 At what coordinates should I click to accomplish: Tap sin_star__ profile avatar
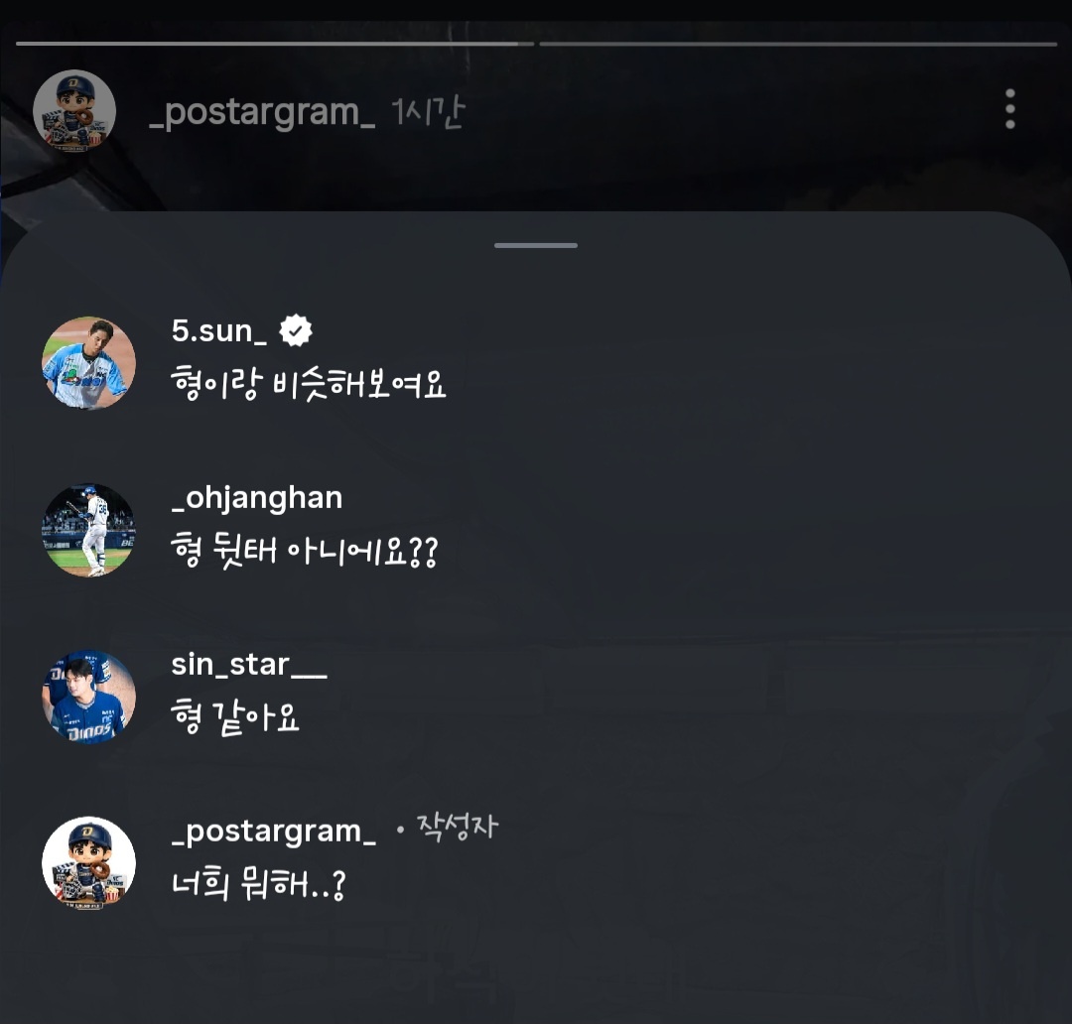click(88, 697)
